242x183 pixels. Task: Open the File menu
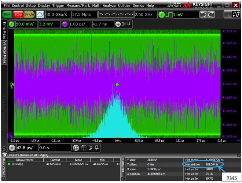[7, 5]
